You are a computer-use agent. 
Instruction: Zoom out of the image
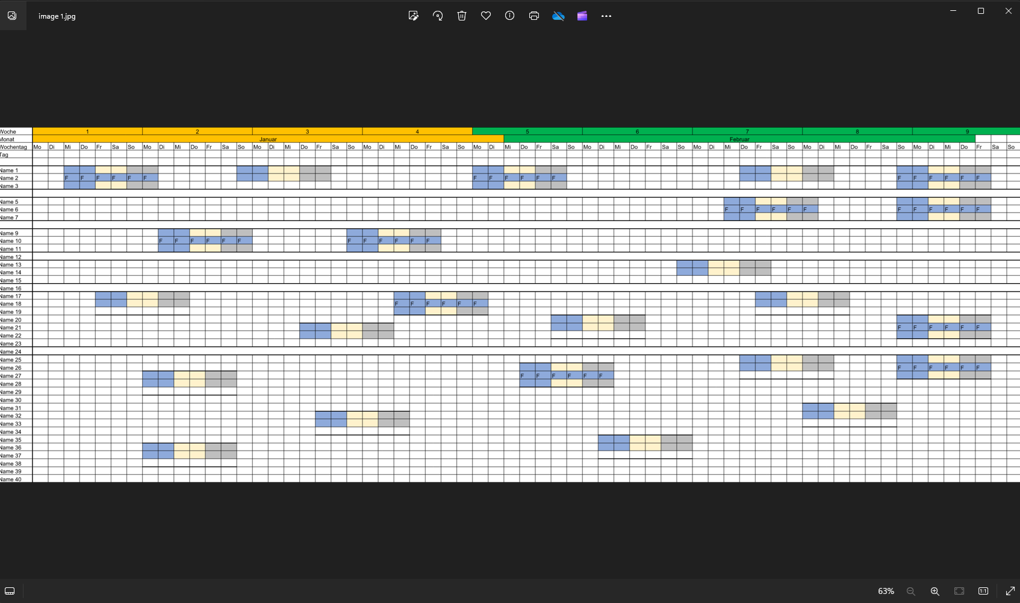[x=911, y=591]
